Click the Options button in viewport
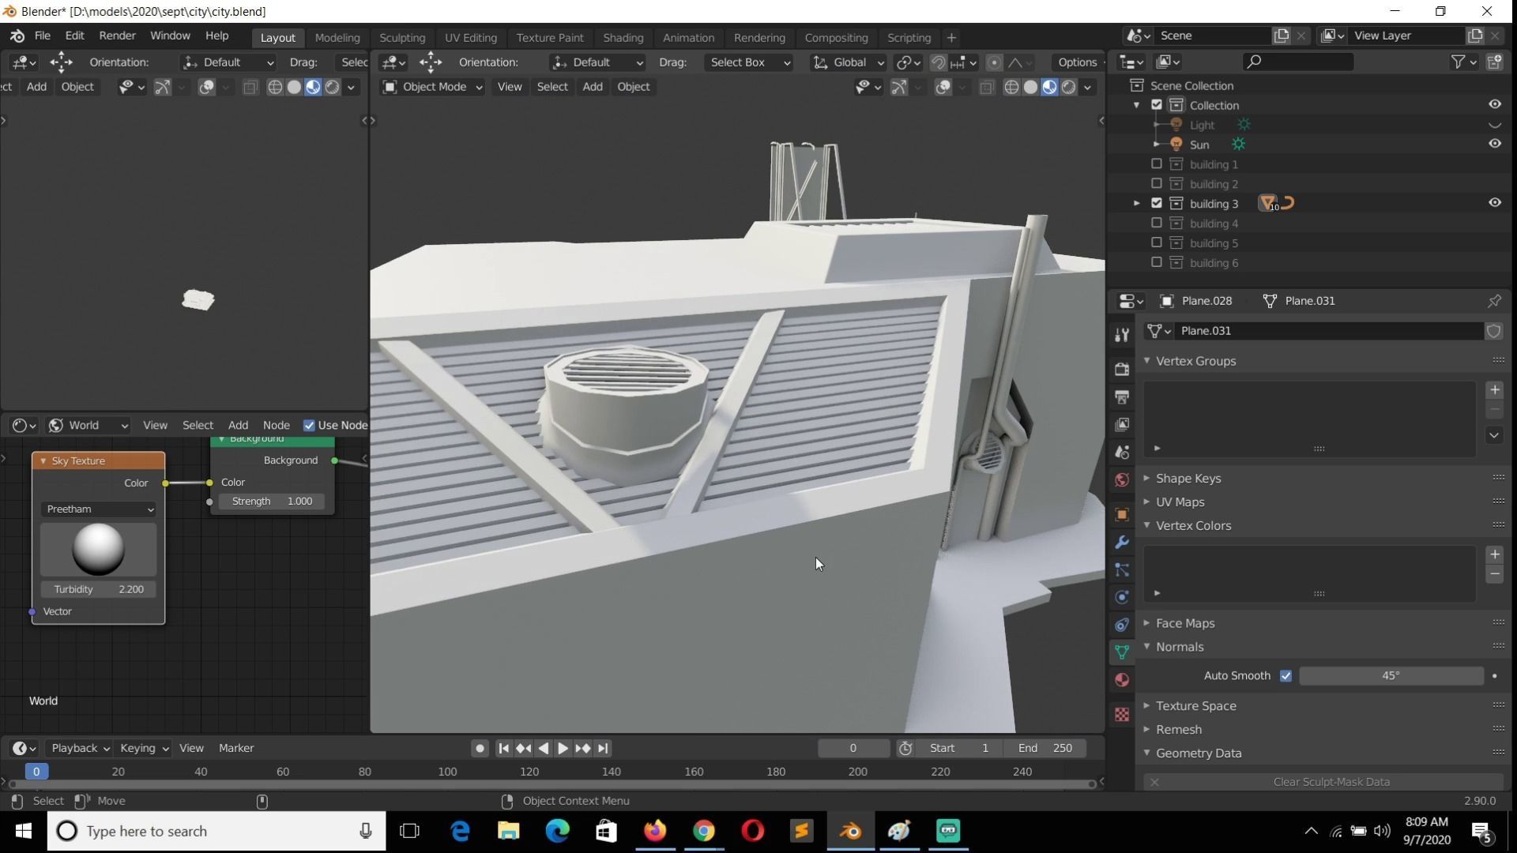 (1078, 62)
